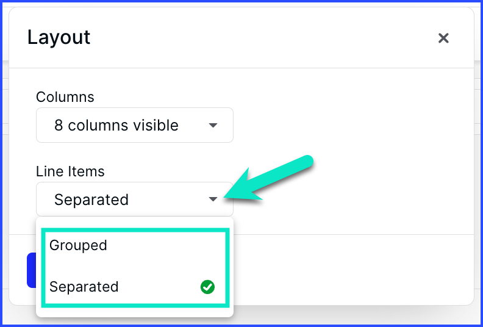Click the green checkmark beside Separated
The image size is (483, 327).
(x=207, y=287)
